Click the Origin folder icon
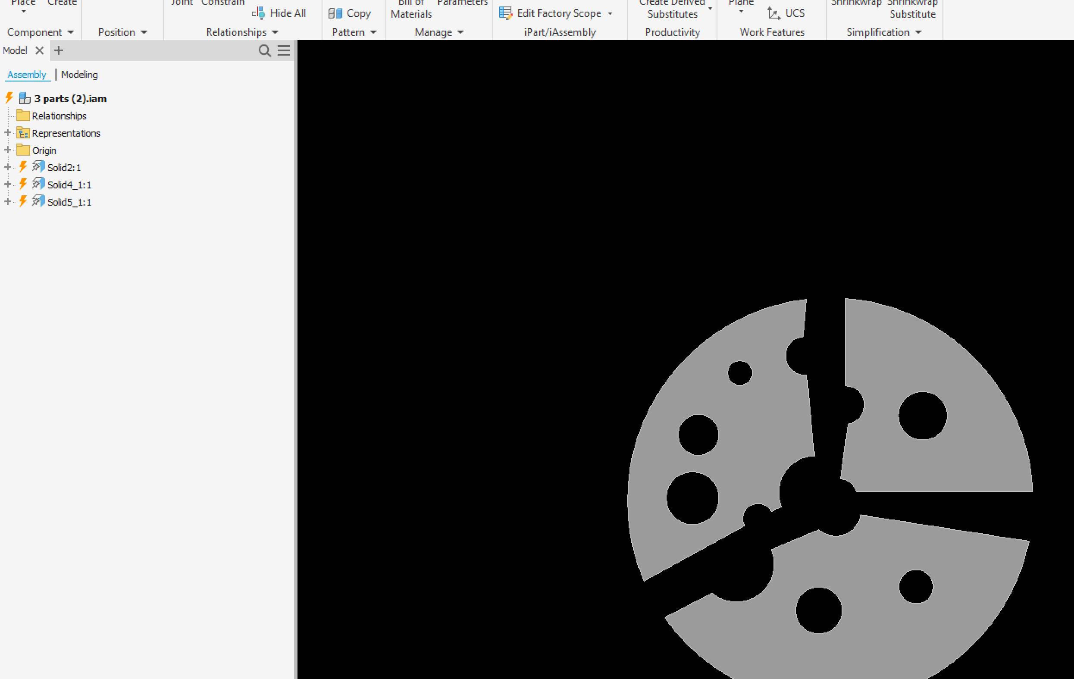 (x=23, y=150)
